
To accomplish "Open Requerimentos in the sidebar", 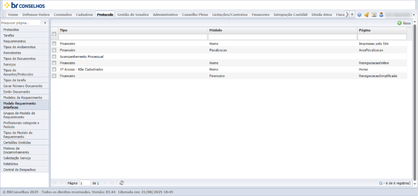I will point(25,42).
